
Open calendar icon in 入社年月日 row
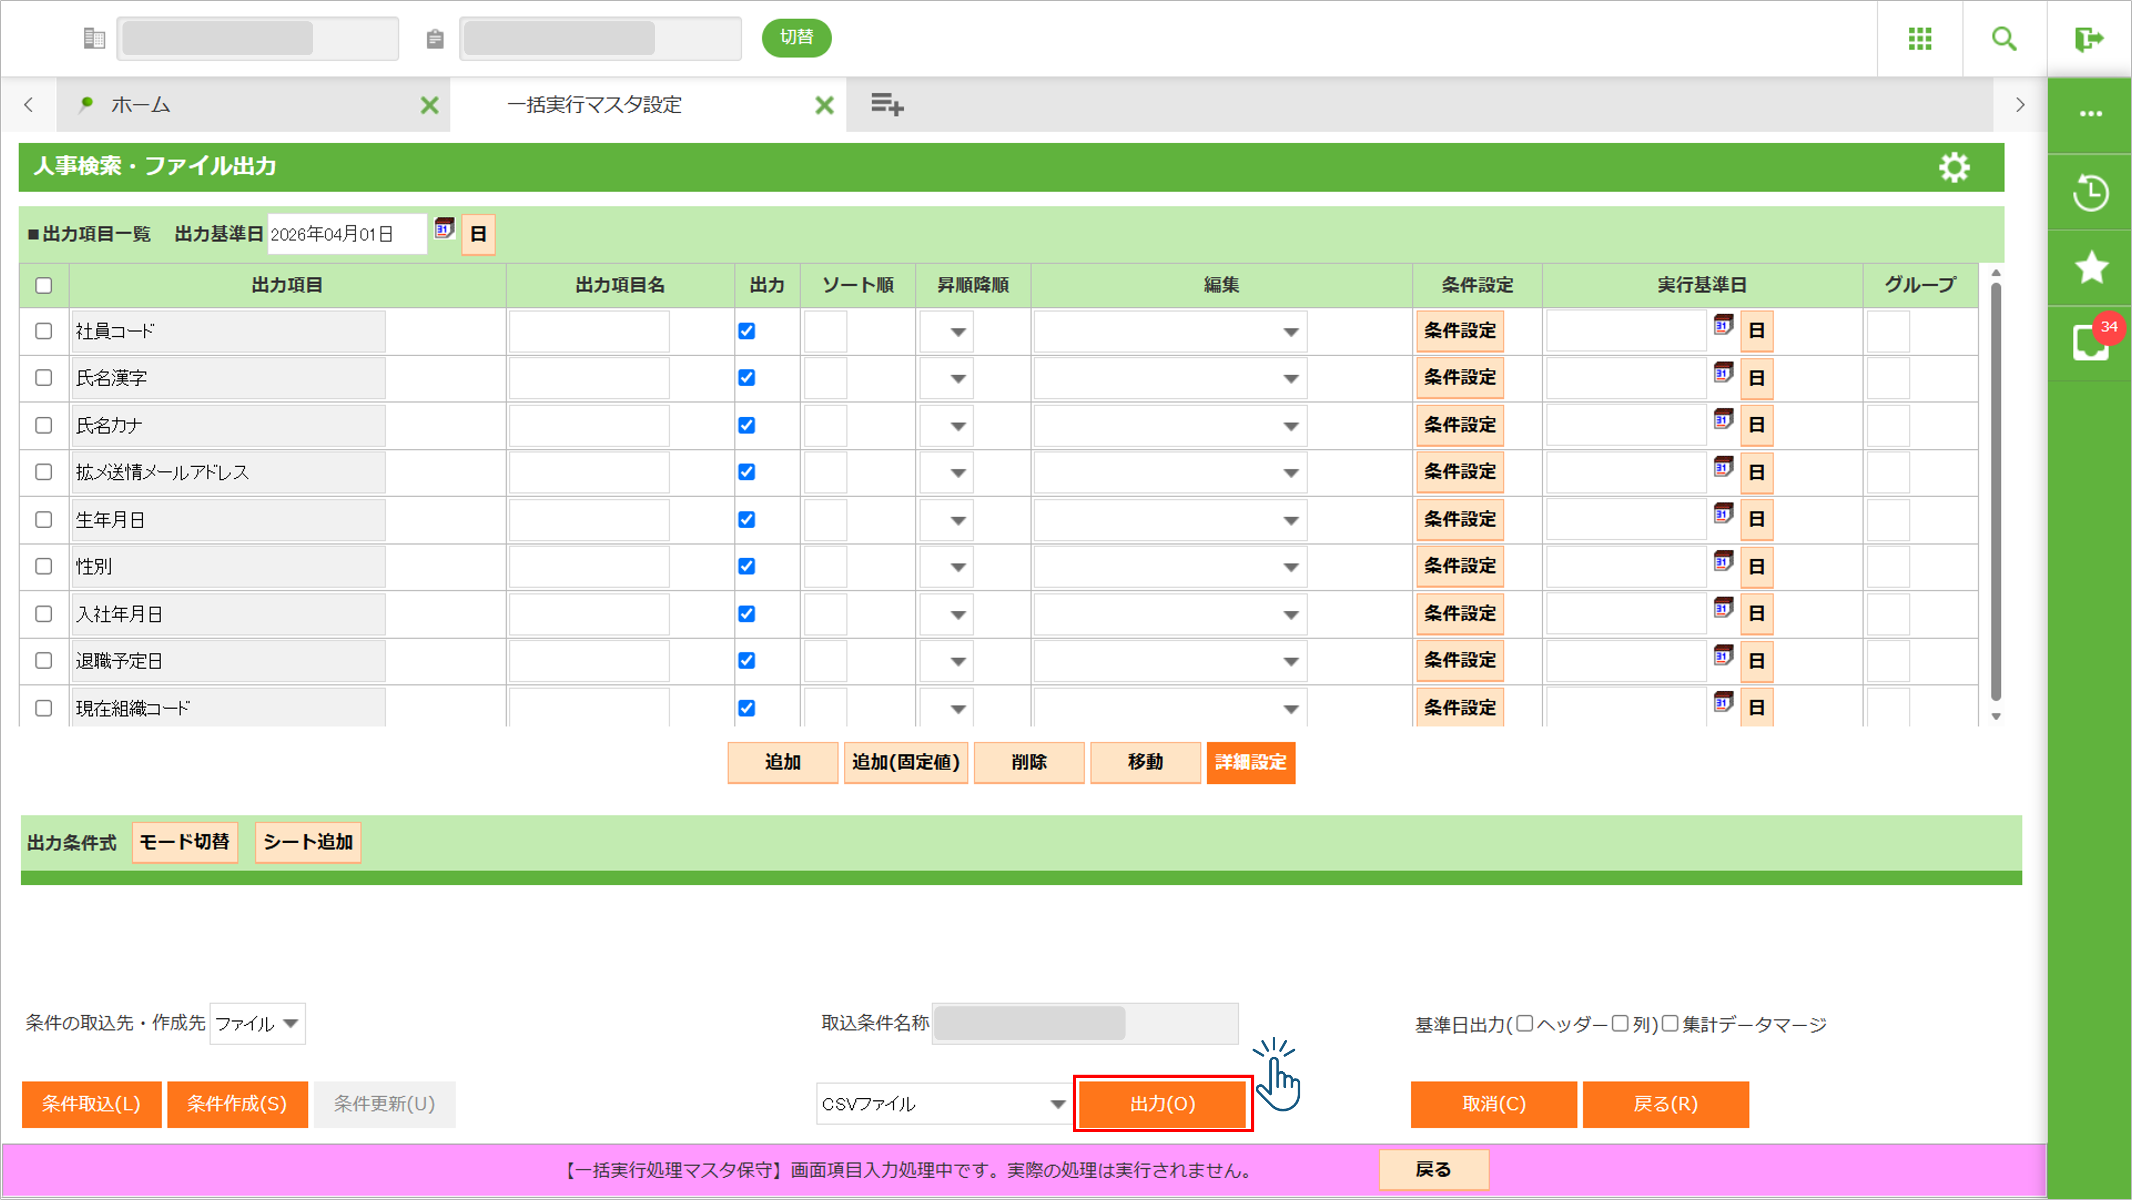pos(1723,608)
